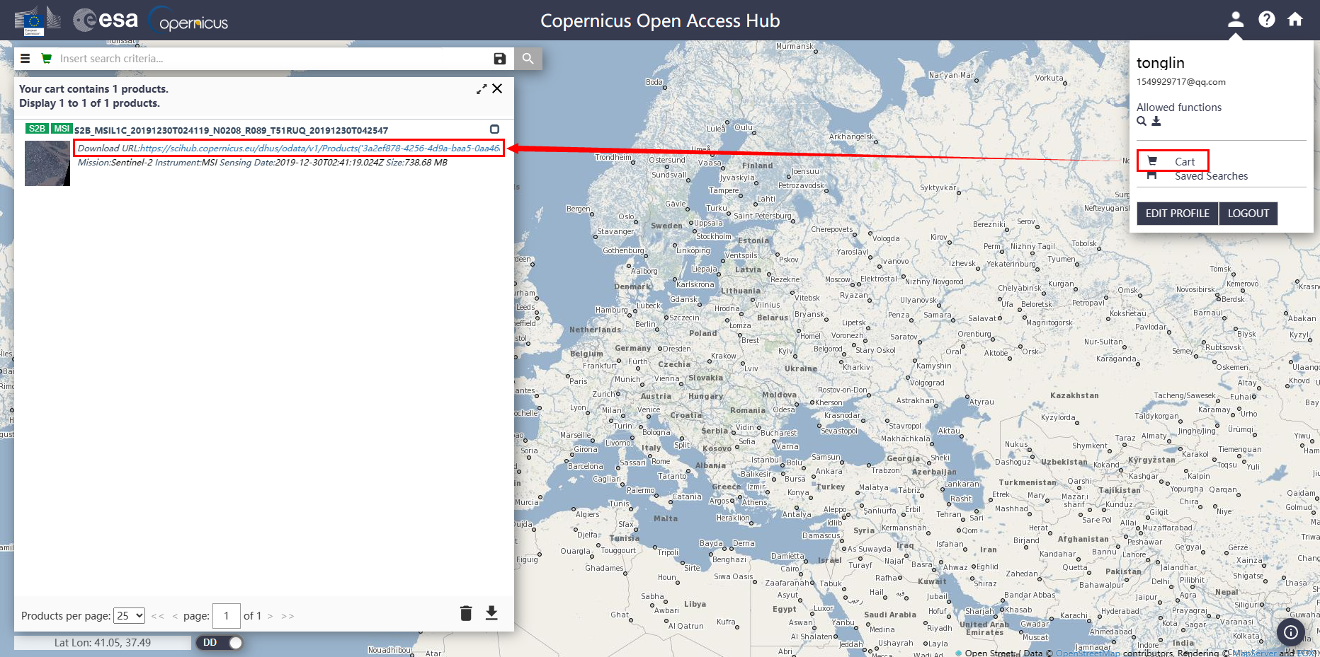
Task: Open the Products per page dropdown
Action: click(130, 616)
